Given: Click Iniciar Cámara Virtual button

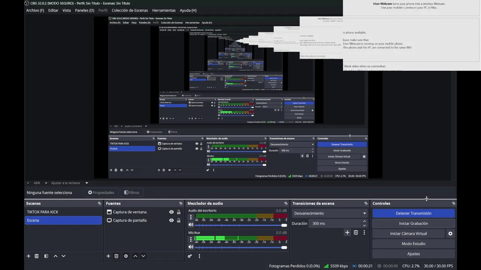Looking at the screenshot, I should (408, 234).
